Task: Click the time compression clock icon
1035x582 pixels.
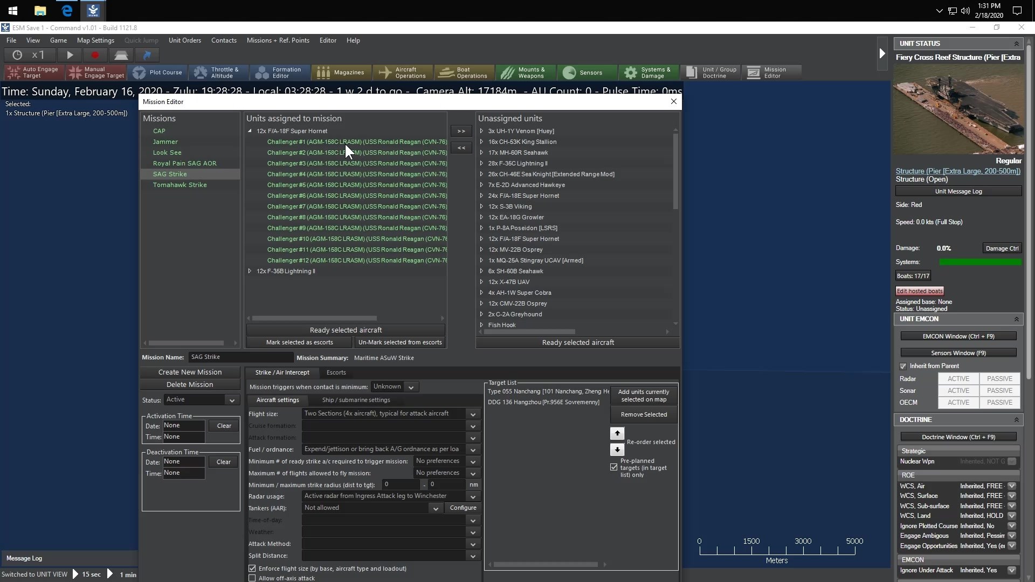Action: 17,55
